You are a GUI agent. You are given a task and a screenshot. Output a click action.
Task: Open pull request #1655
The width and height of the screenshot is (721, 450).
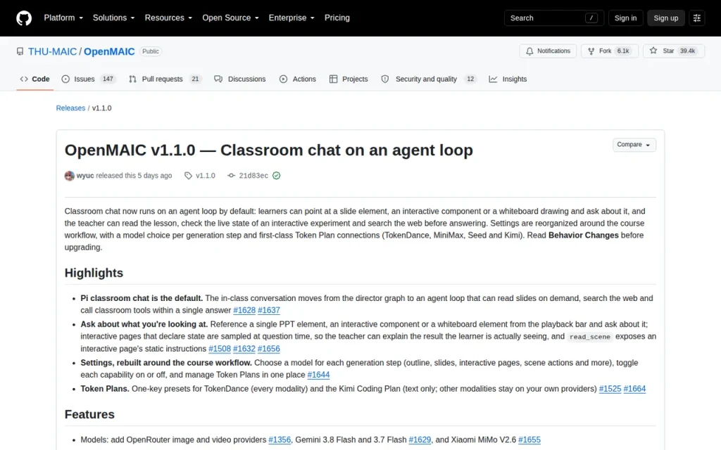[529, 440]
